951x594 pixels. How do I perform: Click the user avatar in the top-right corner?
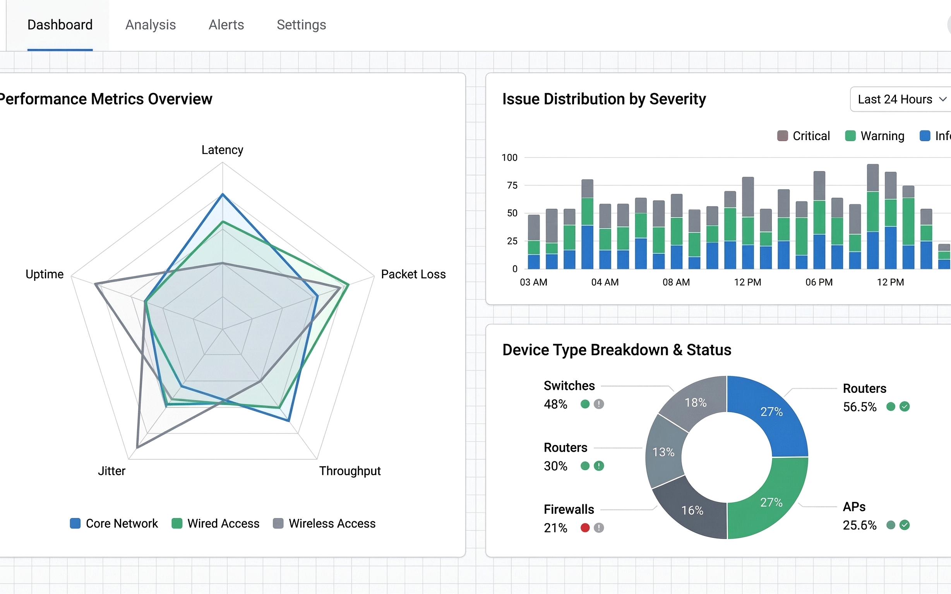(949, 24)
